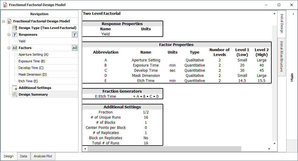Click the Factors node AB icon

pos(15,48)
